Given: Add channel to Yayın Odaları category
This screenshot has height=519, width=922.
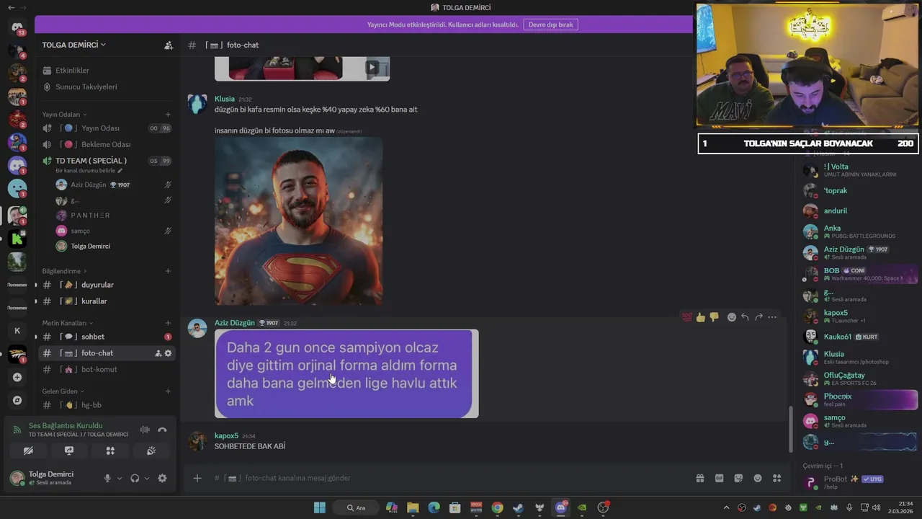Looking at the screenshot, I should pyautogui.click(x=168, y=115).
